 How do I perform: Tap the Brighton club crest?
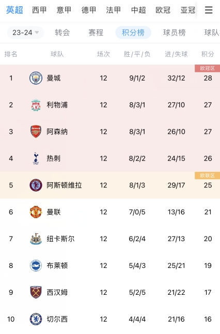tap(36, 265)
